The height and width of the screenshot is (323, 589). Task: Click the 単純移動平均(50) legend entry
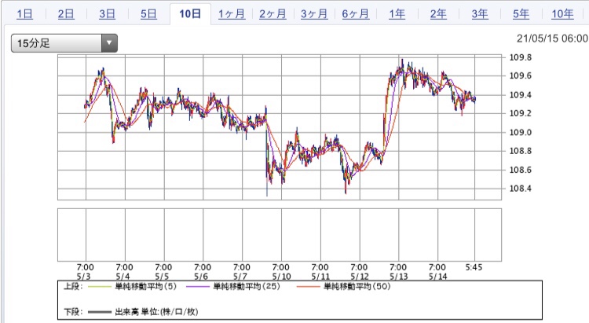click(x=357, y=287)
